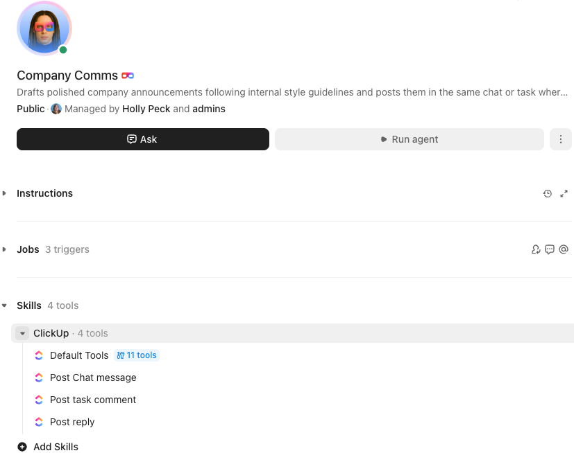
Task: Click the chat-bubble trigger icon in Jobs row
Action: click(549, 249)
